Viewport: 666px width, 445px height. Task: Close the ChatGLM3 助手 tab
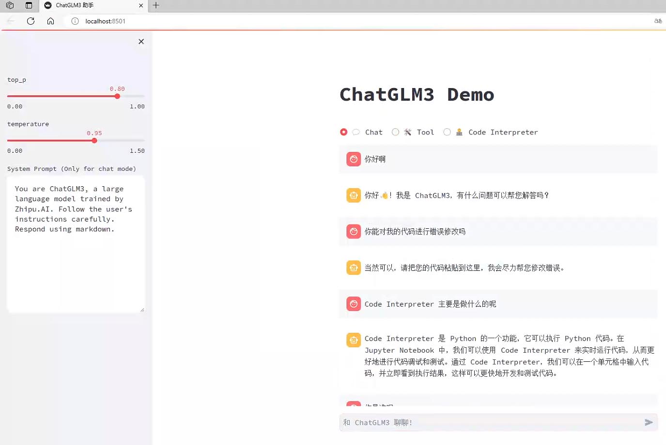point(141,6)
